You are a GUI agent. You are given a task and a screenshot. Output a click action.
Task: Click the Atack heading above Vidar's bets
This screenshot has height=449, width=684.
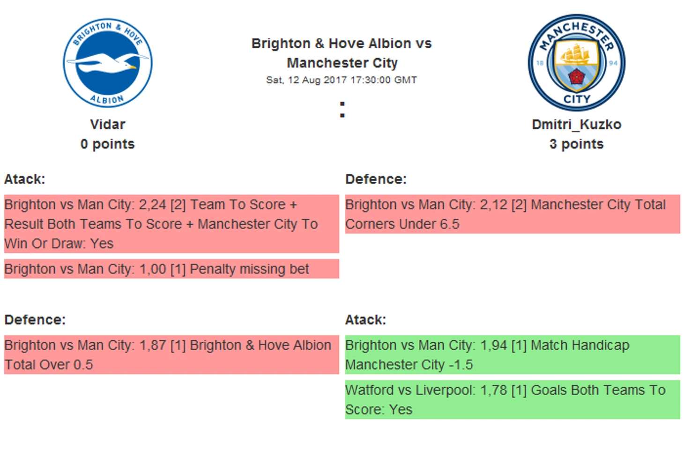[25, 179]
